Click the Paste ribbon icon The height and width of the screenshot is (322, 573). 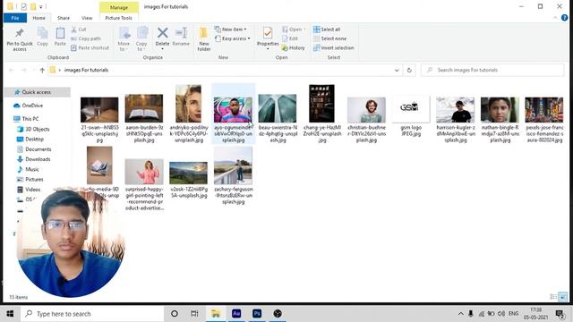[60, 37]
